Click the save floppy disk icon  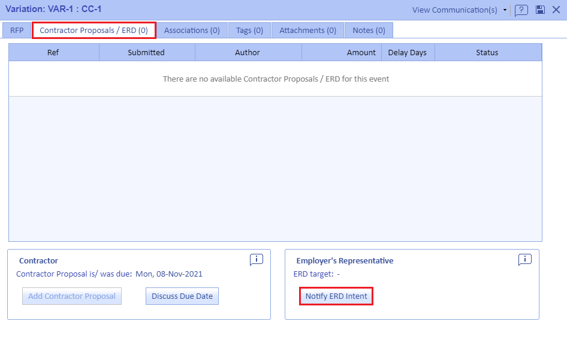(x=540, y=10)
